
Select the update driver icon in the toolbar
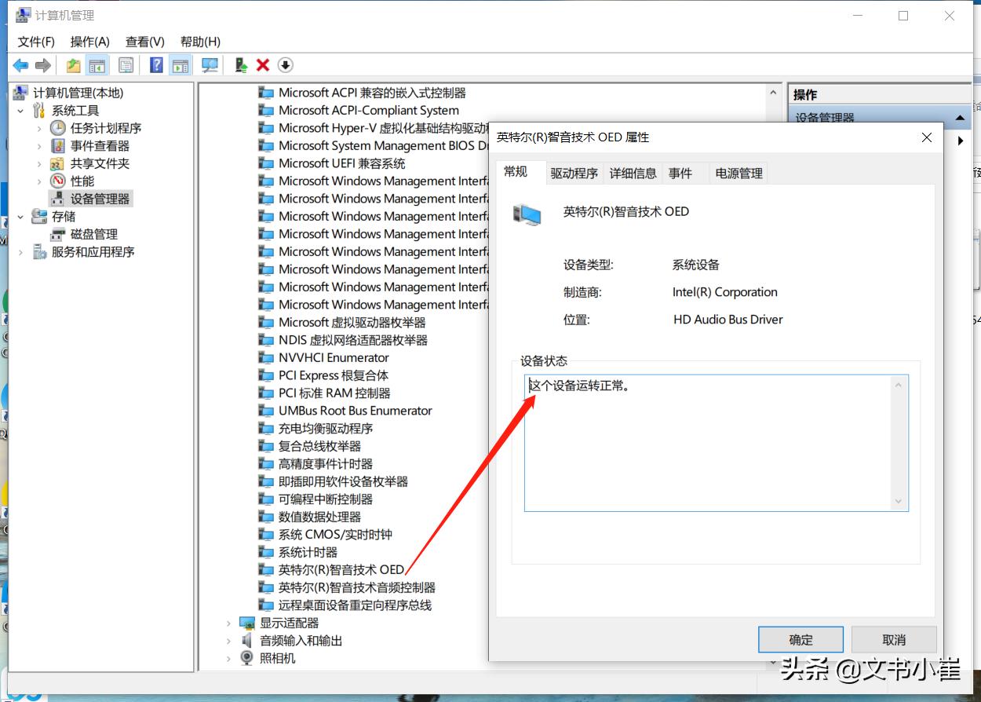click(240, 65)
